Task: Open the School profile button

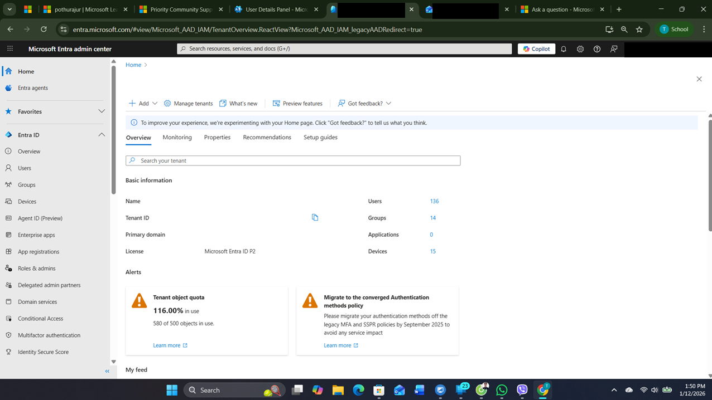Action: pyautogui.click(x=674, y=30)
